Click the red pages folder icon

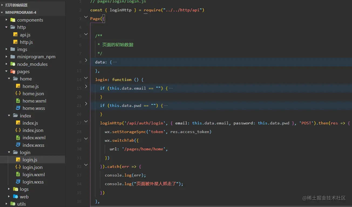(x=13, y=72)
